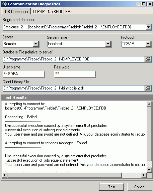Image resolution: width=154 pixels, height=193 pixels.
Task: Expand the Server type dropdown
Action: click(x=36, y=44)
